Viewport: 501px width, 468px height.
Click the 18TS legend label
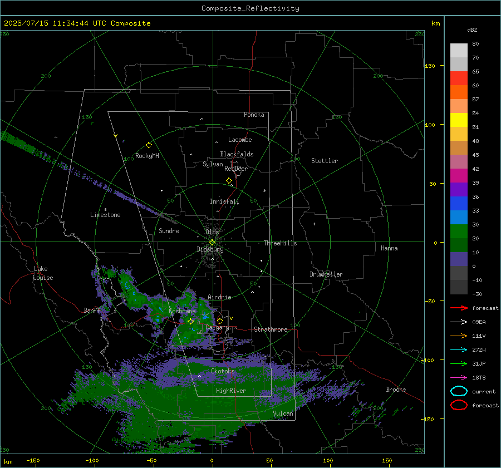click(479, 378)
